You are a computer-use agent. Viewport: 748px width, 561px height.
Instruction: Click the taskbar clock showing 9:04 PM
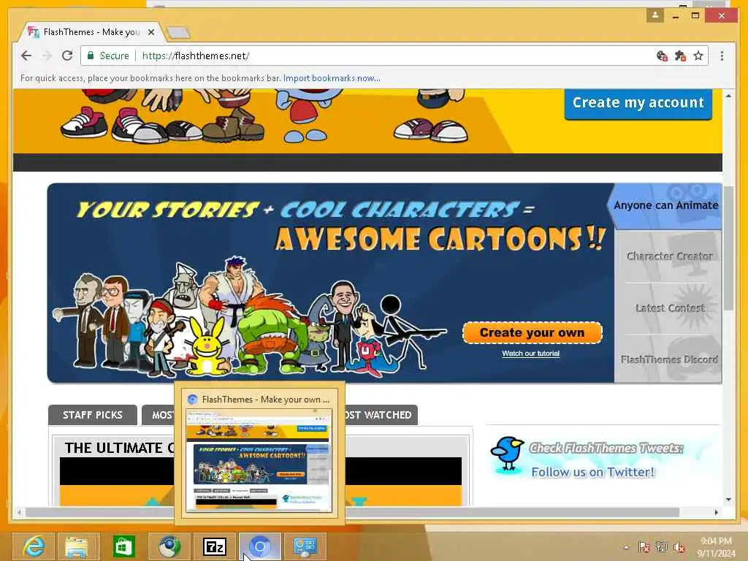coord(716,547)
